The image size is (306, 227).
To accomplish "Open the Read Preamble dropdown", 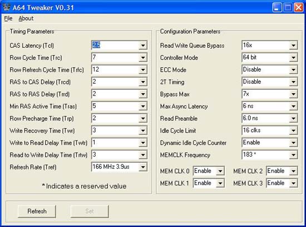I will pos(293,118).
